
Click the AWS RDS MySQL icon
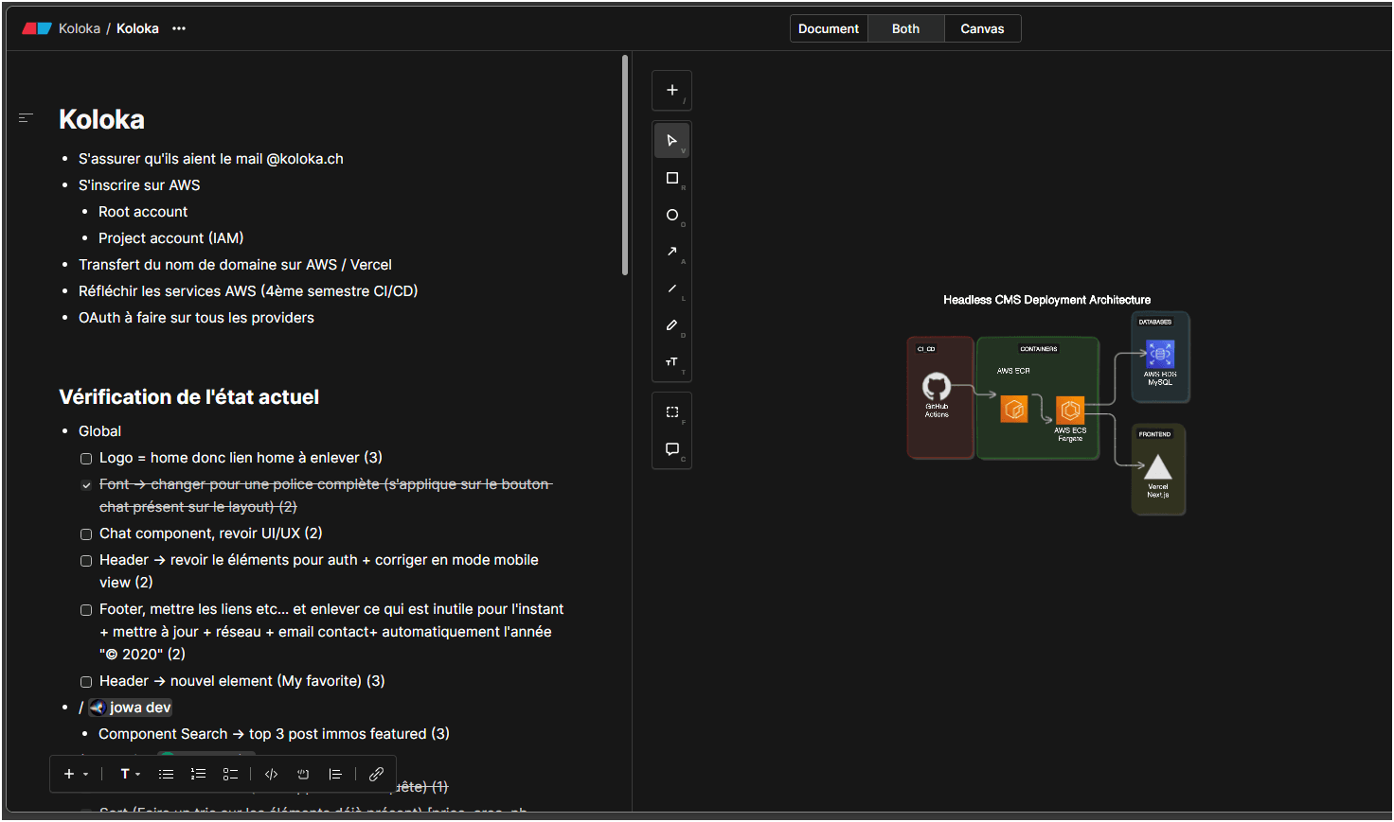(x=1160, y=354)
